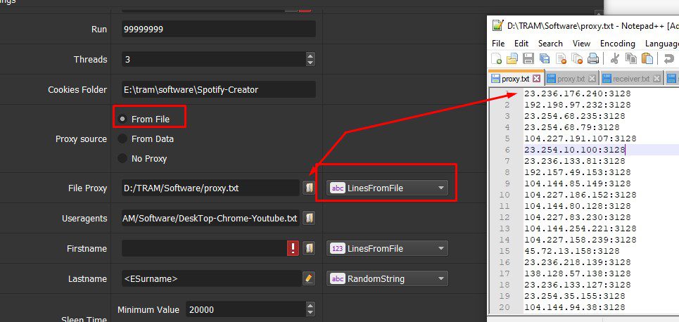The width and height of the screenshot is (679, 322).
Task: Click the Lastname field with <ESurname>
Action: click(211, 278)
